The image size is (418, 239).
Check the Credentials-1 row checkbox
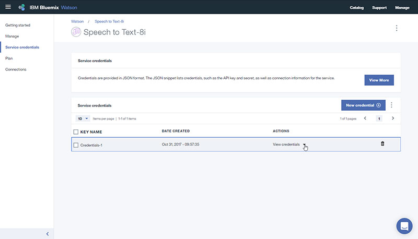(76, 145)
